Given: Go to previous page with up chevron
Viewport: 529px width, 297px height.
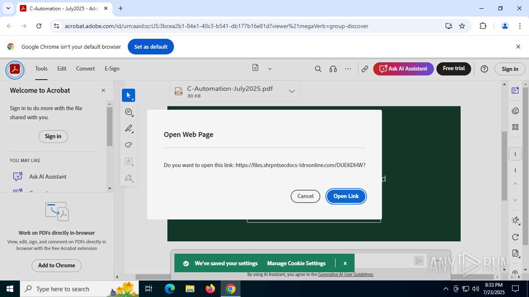Looking at the screenshot, I should [515, 184].
